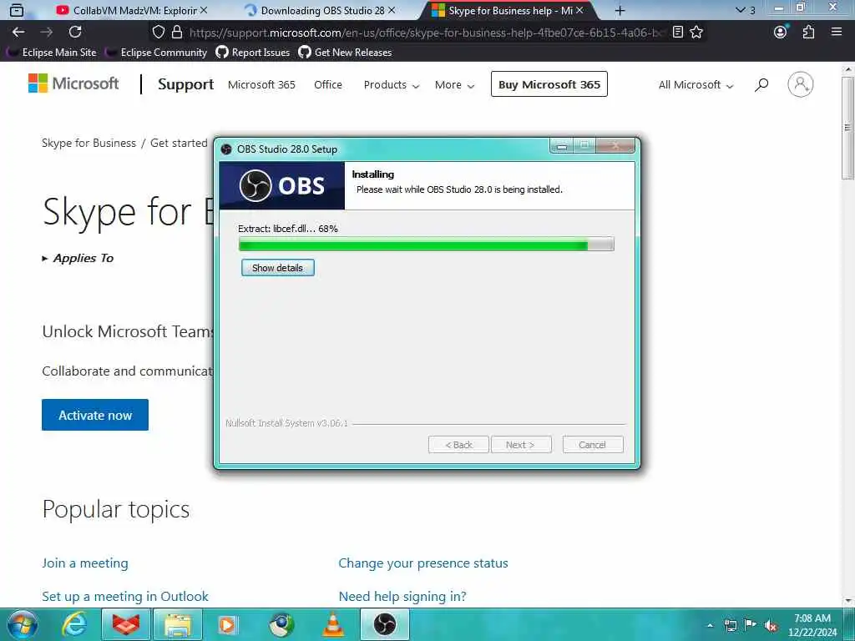Click the Microsoft logo
Image resolution: width=855 pixels, height=641 pixels.
(x=73, y=83)
